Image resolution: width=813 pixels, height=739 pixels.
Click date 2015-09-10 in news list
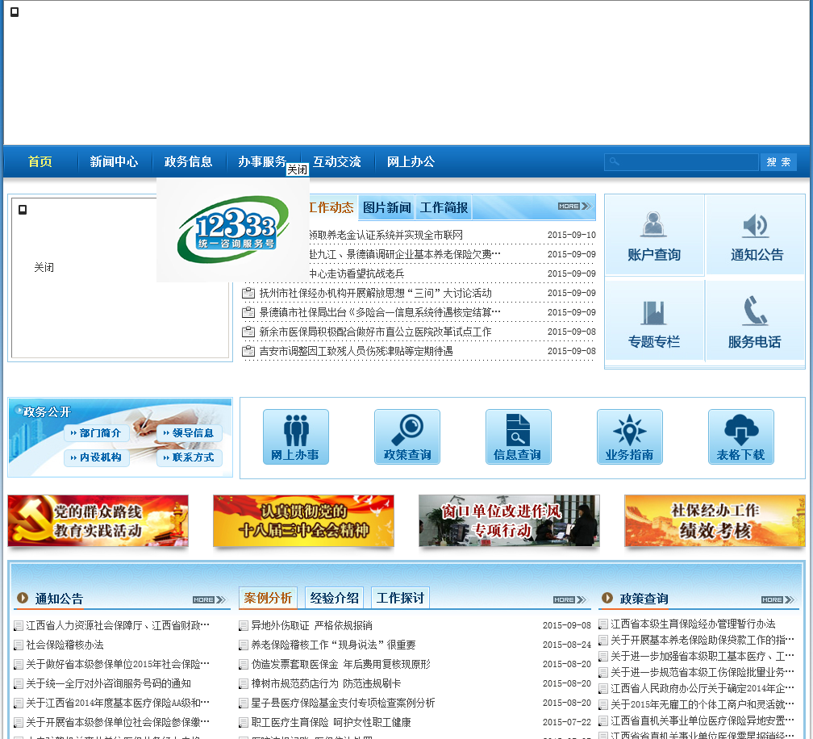pos(571,235)
